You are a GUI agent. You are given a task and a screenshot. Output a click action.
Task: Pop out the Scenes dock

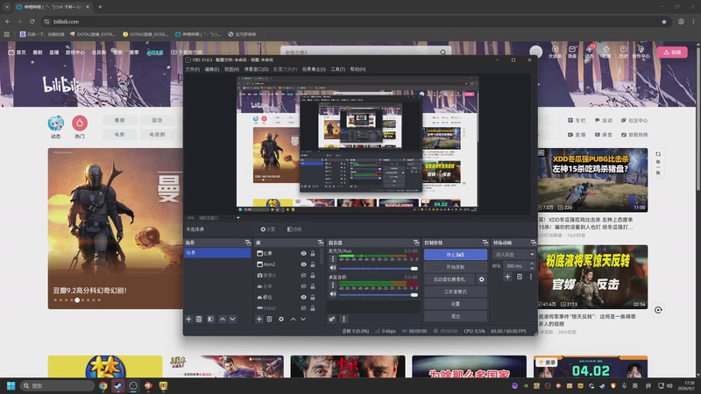248,243
